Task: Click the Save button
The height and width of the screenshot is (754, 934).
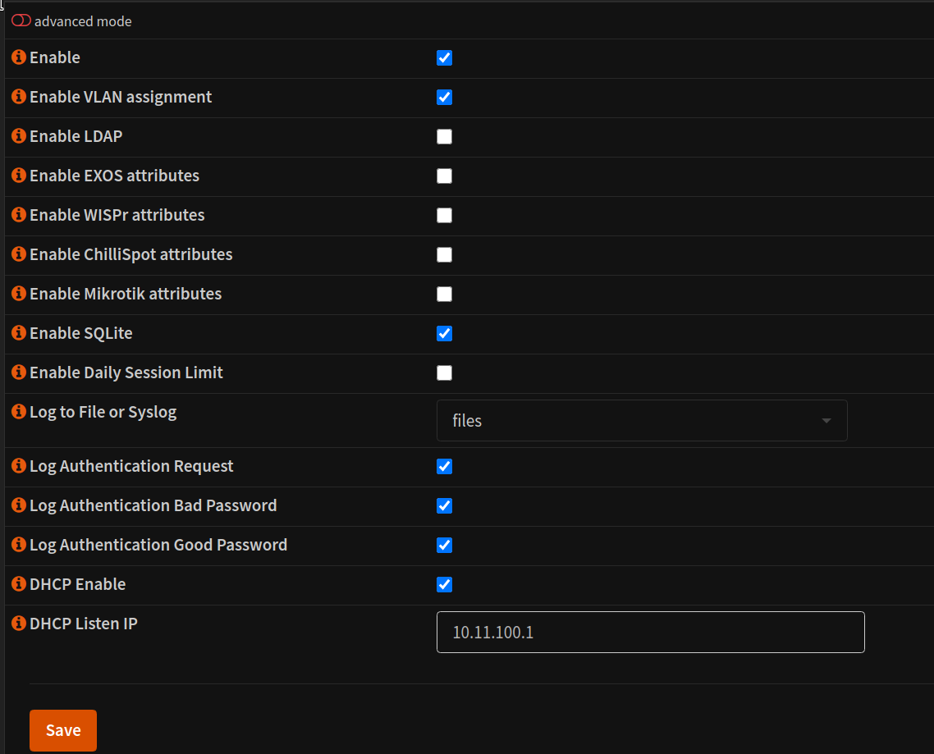Action: tap(62, 729)
